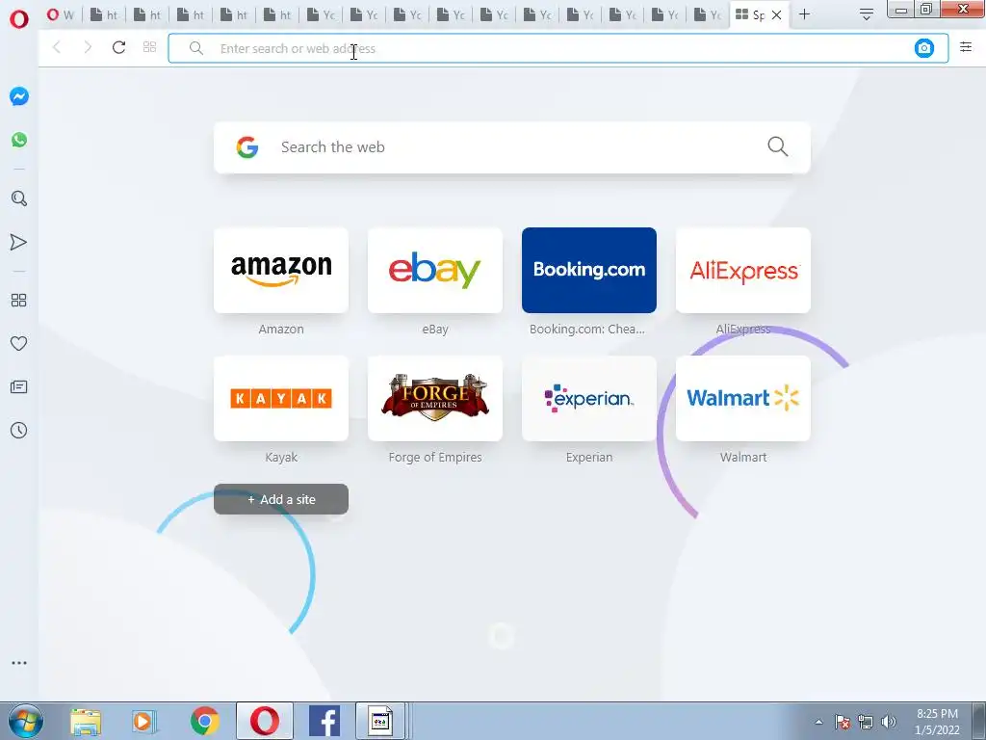This screenshot has height=740, width=986.
Task: Open the Easy Setup panel
Action: [966, 46]
